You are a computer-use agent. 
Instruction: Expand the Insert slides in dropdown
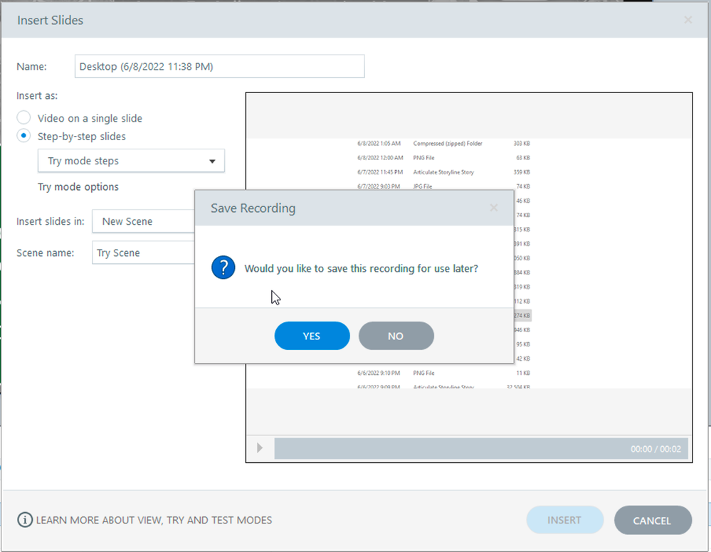[144, 221]
